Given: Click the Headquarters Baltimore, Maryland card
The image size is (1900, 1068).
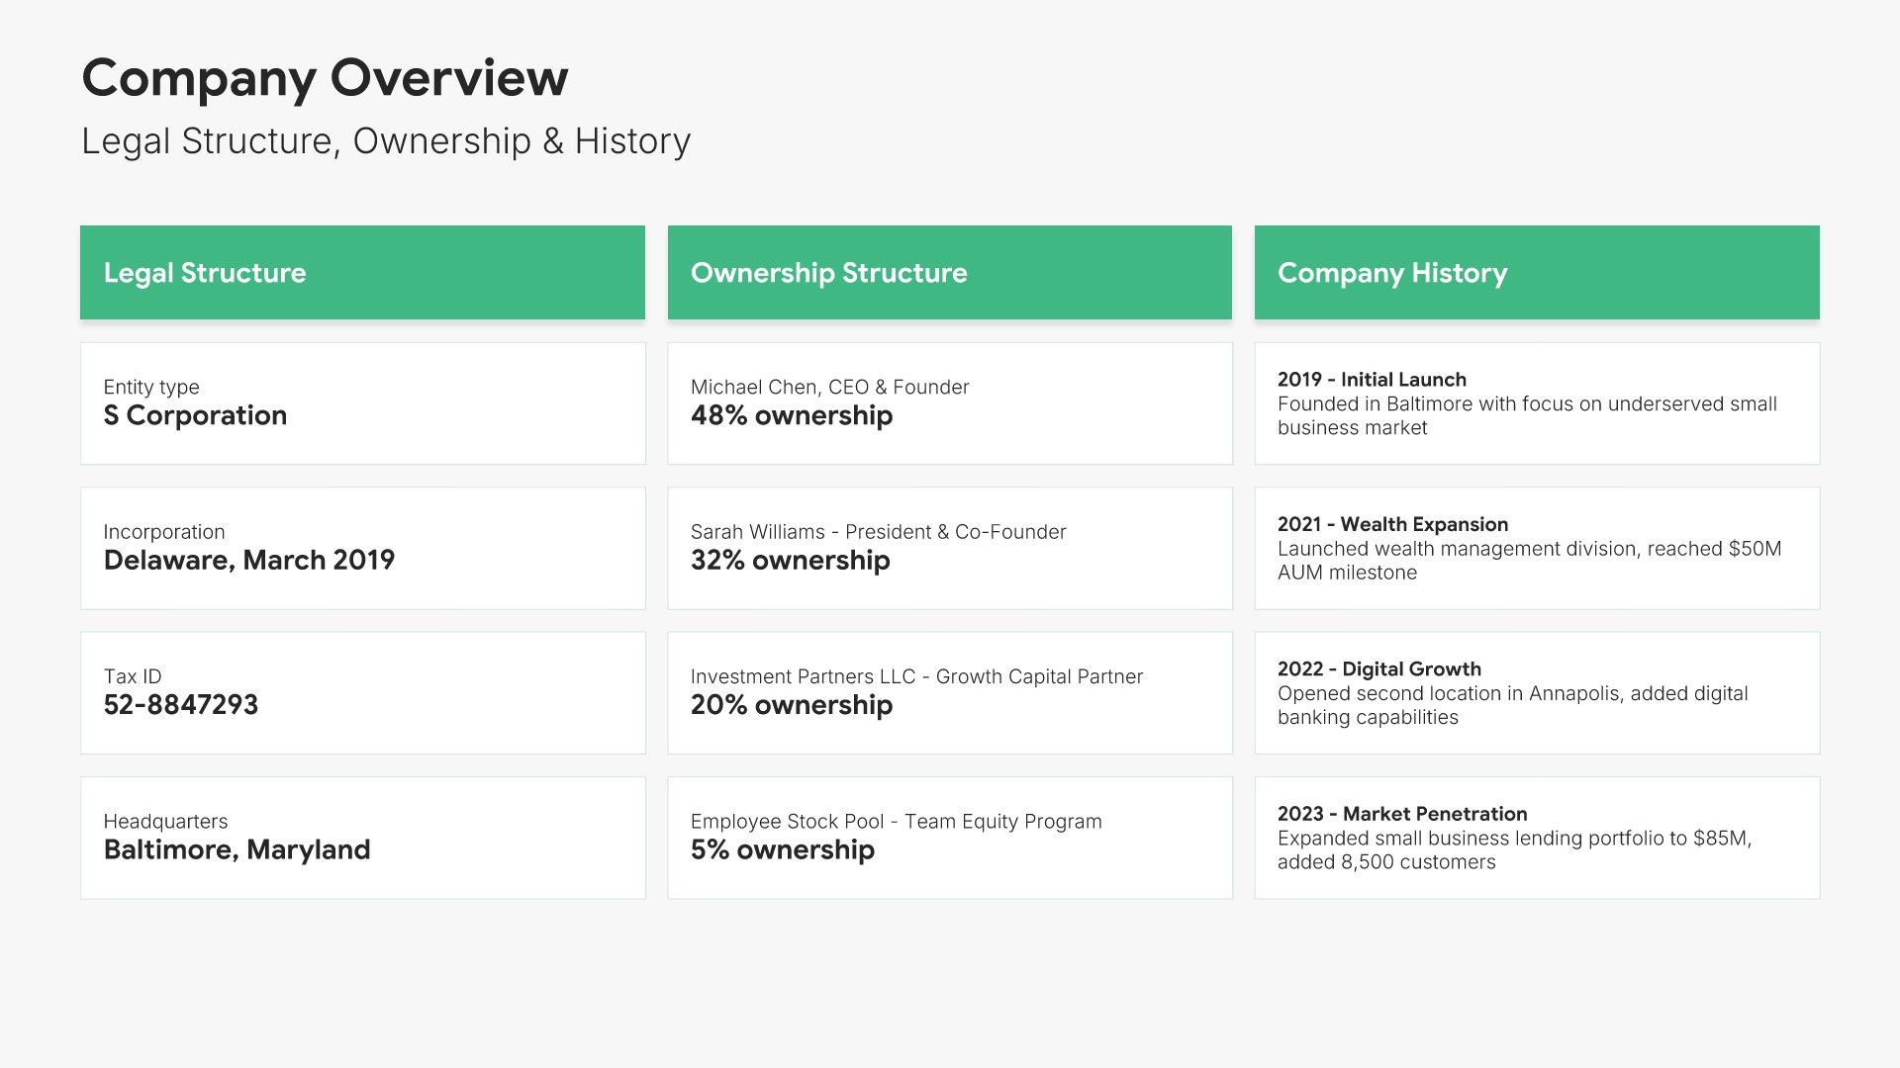Looking at the screenshot, I should (x=362, y=838).
